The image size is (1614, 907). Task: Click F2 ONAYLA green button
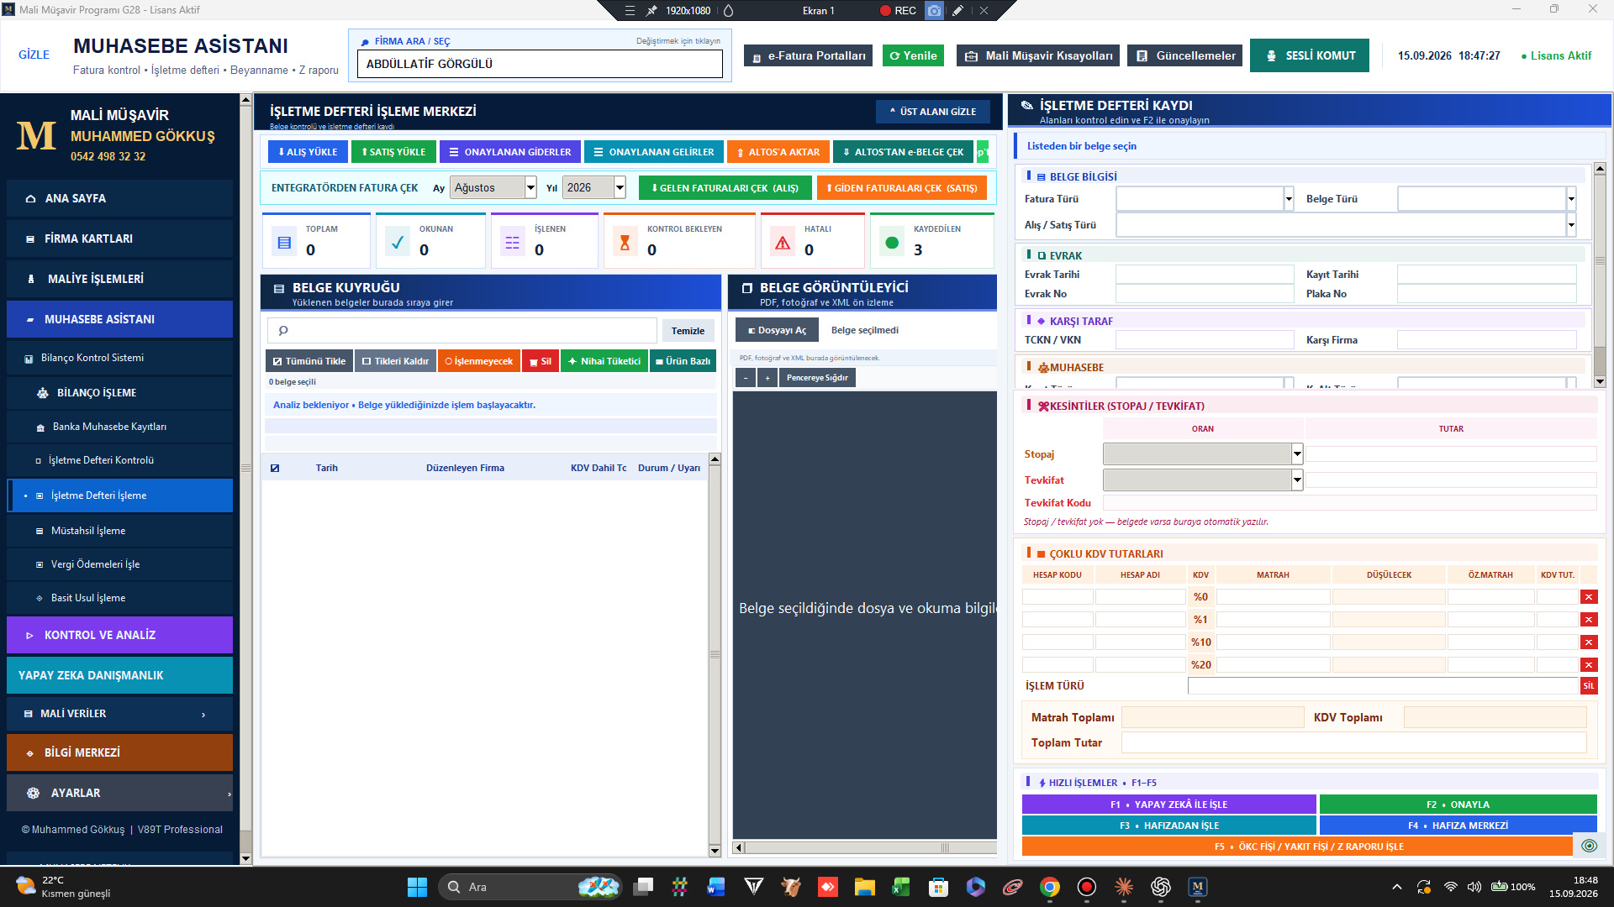pos(1458,805)
